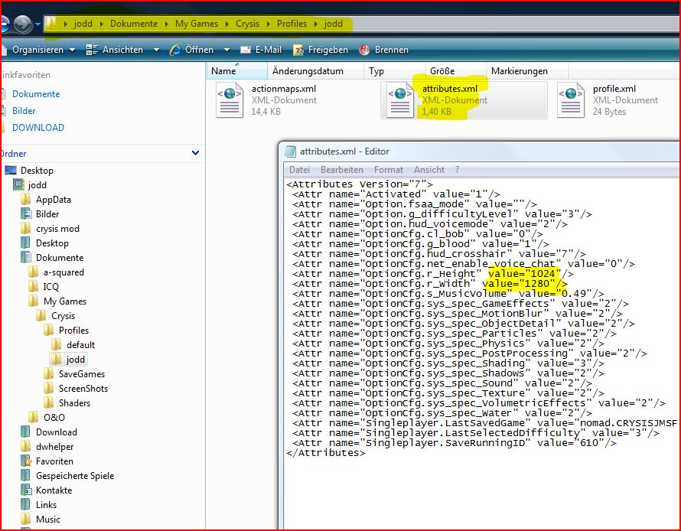Click the E-Mail toolbar button

click(261, 50)
